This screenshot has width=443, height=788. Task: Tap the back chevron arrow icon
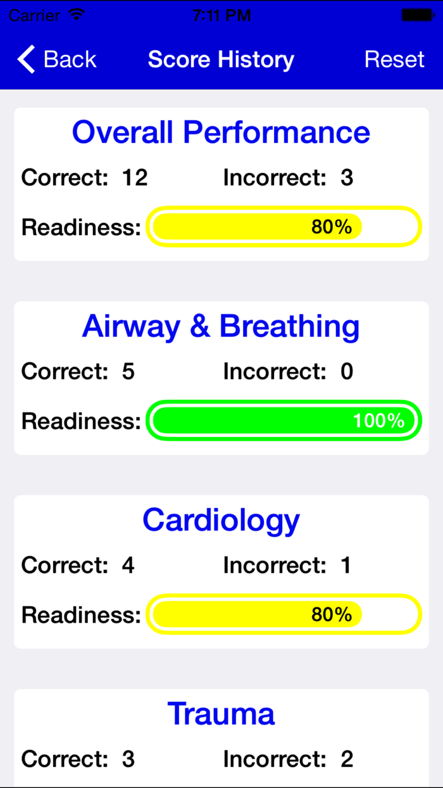(x=25, y=59)
